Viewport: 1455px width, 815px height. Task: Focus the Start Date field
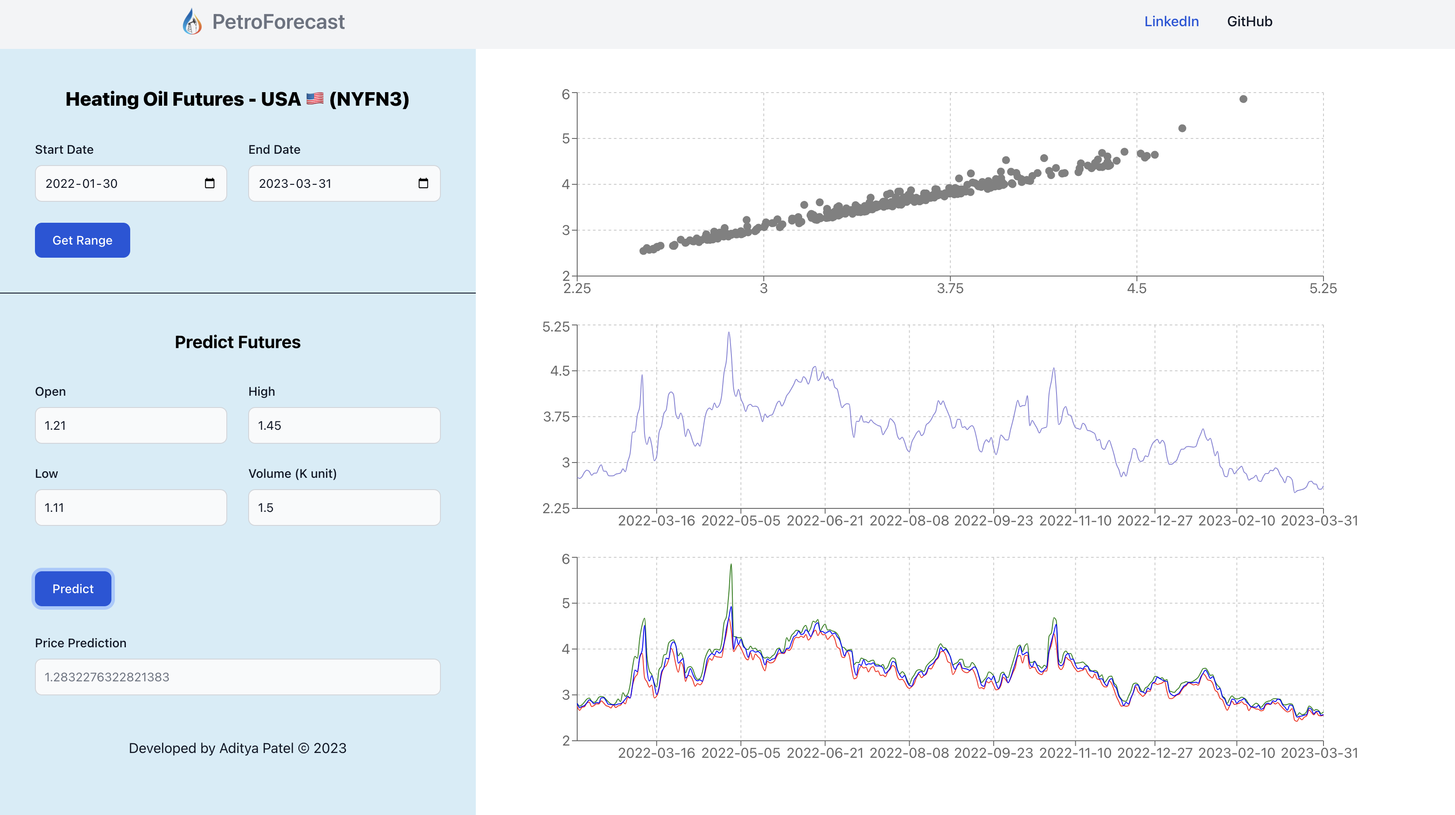(118, 183)
